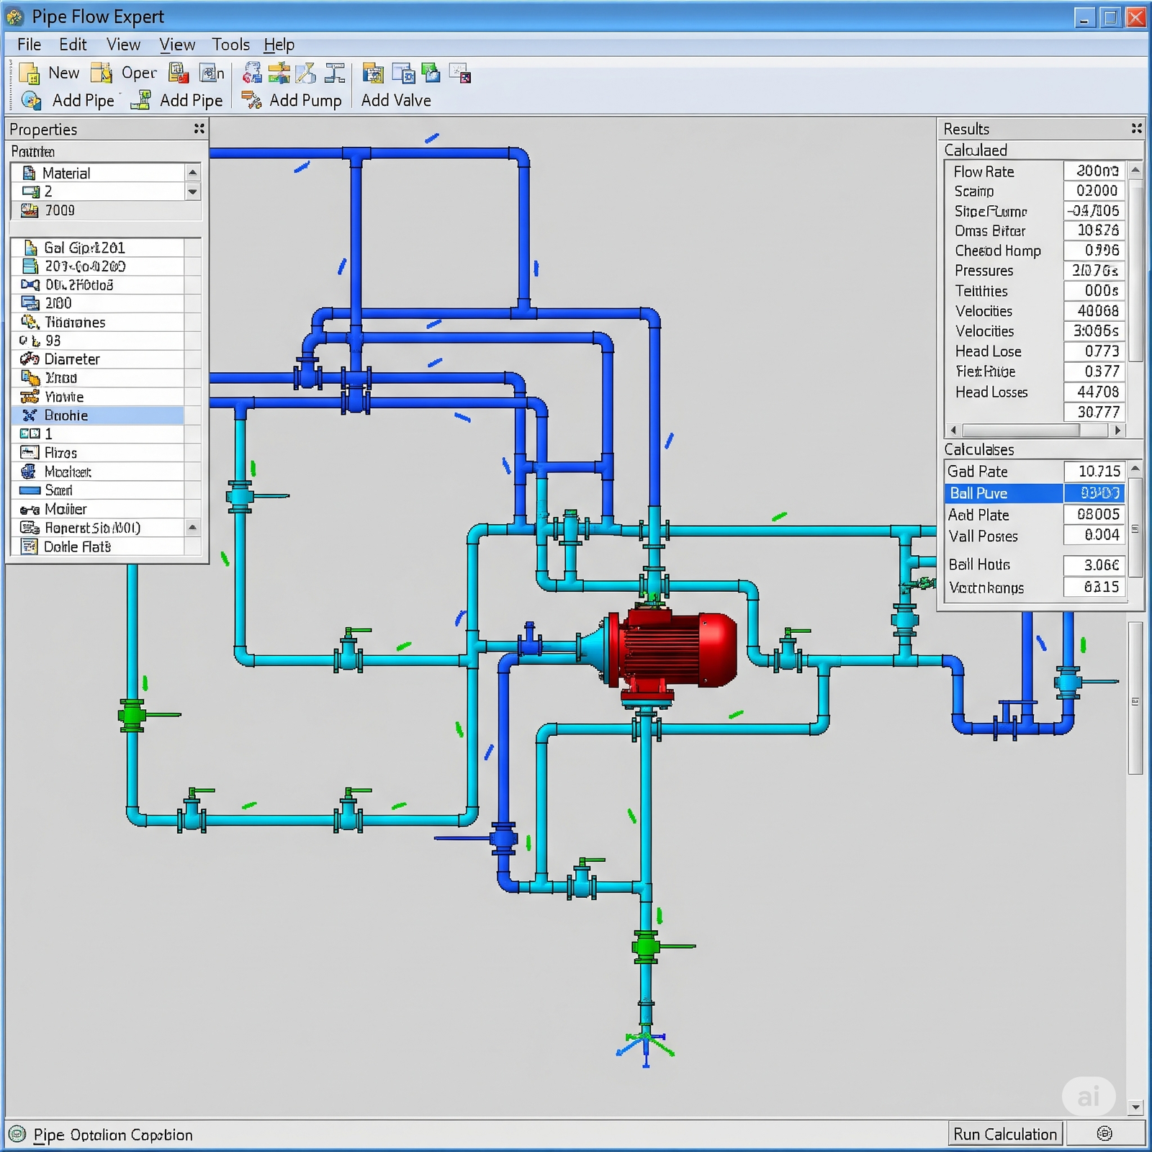
Task: Click the up arrow beside Material row
Action: 192,173
